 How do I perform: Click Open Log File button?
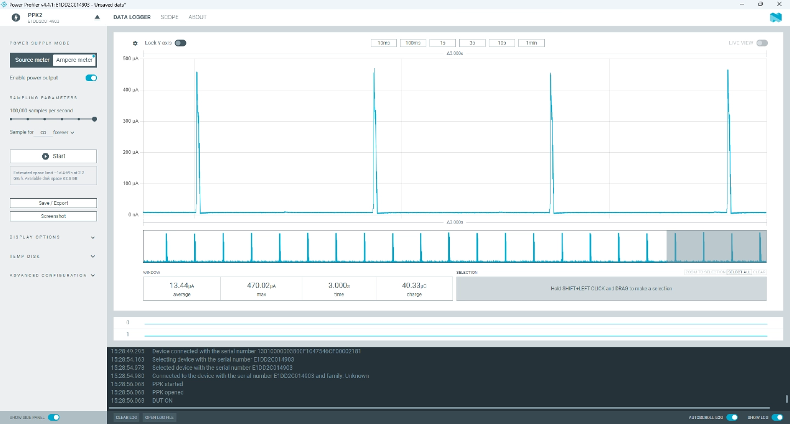159,417
